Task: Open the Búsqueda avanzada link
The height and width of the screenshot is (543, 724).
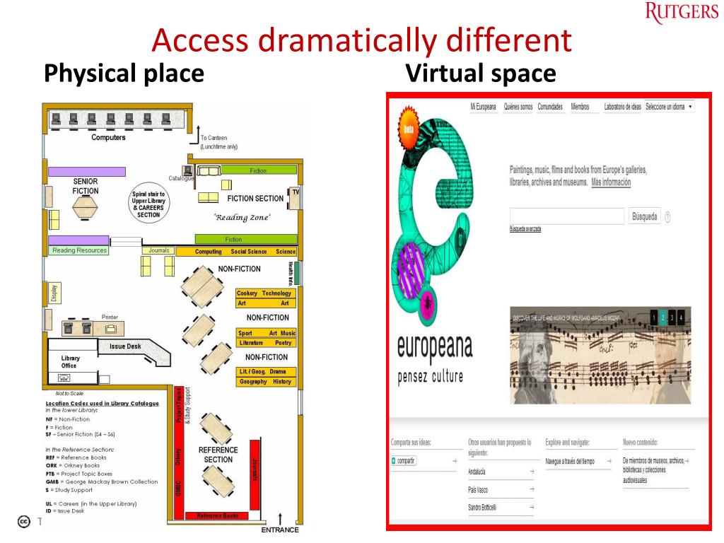Action: (x=525, y=229)
